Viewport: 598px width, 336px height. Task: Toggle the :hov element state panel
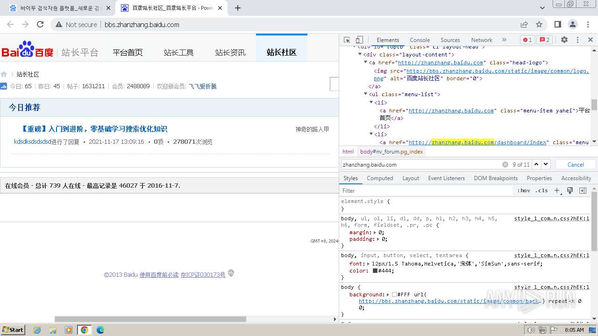(524, 190)
